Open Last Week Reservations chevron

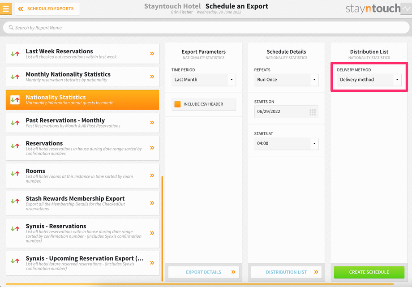click(x=152, y=54)
